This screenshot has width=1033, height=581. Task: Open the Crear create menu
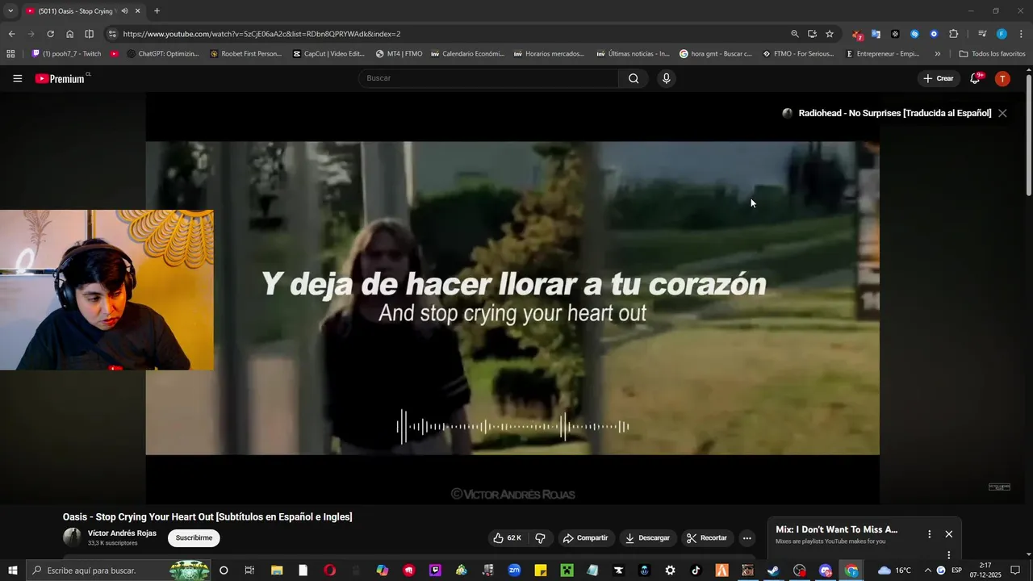pos(938,78)
